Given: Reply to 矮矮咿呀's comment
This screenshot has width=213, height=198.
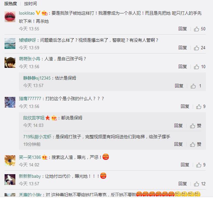Looking at the screenshot, I should 183,48.
